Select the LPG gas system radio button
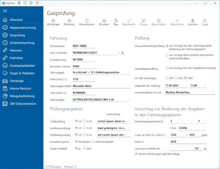The image size is (220, 169). (x=167, y=78)
